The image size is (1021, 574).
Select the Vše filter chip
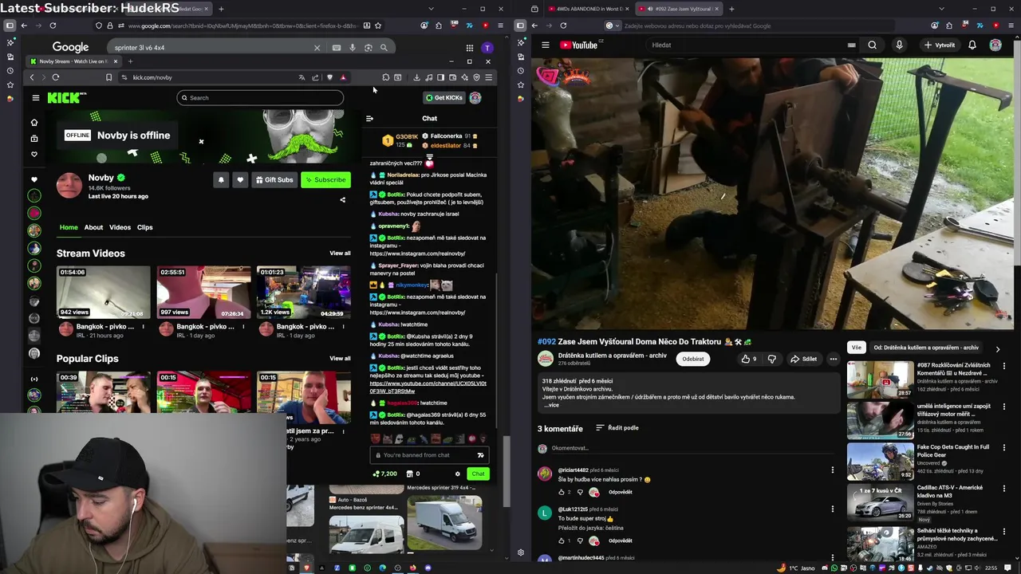[856, 348]
